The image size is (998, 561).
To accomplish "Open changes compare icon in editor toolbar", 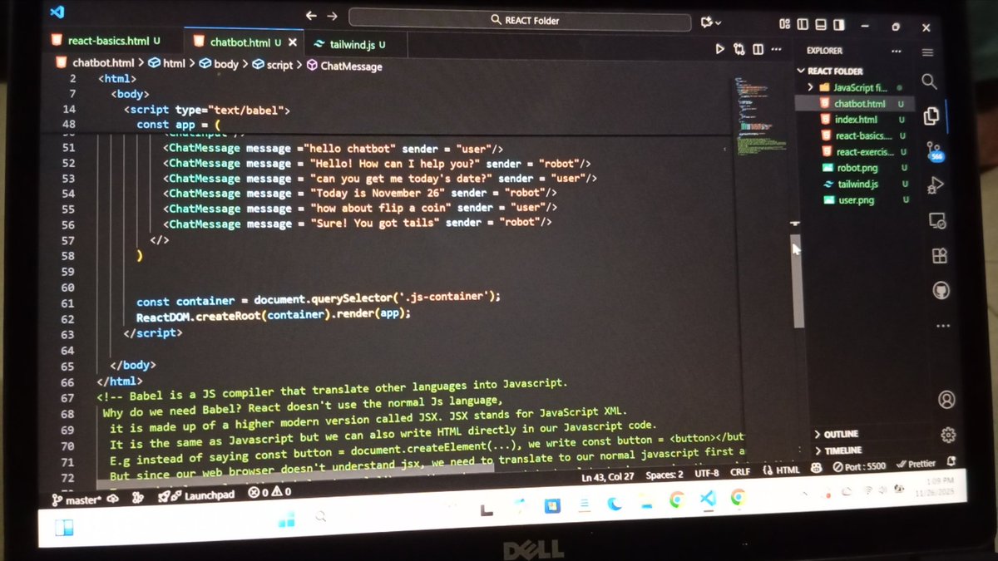I will (739, 49).
